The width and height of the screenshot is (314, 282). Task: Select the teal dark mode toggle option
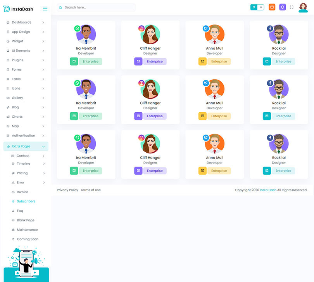(254, 7)
